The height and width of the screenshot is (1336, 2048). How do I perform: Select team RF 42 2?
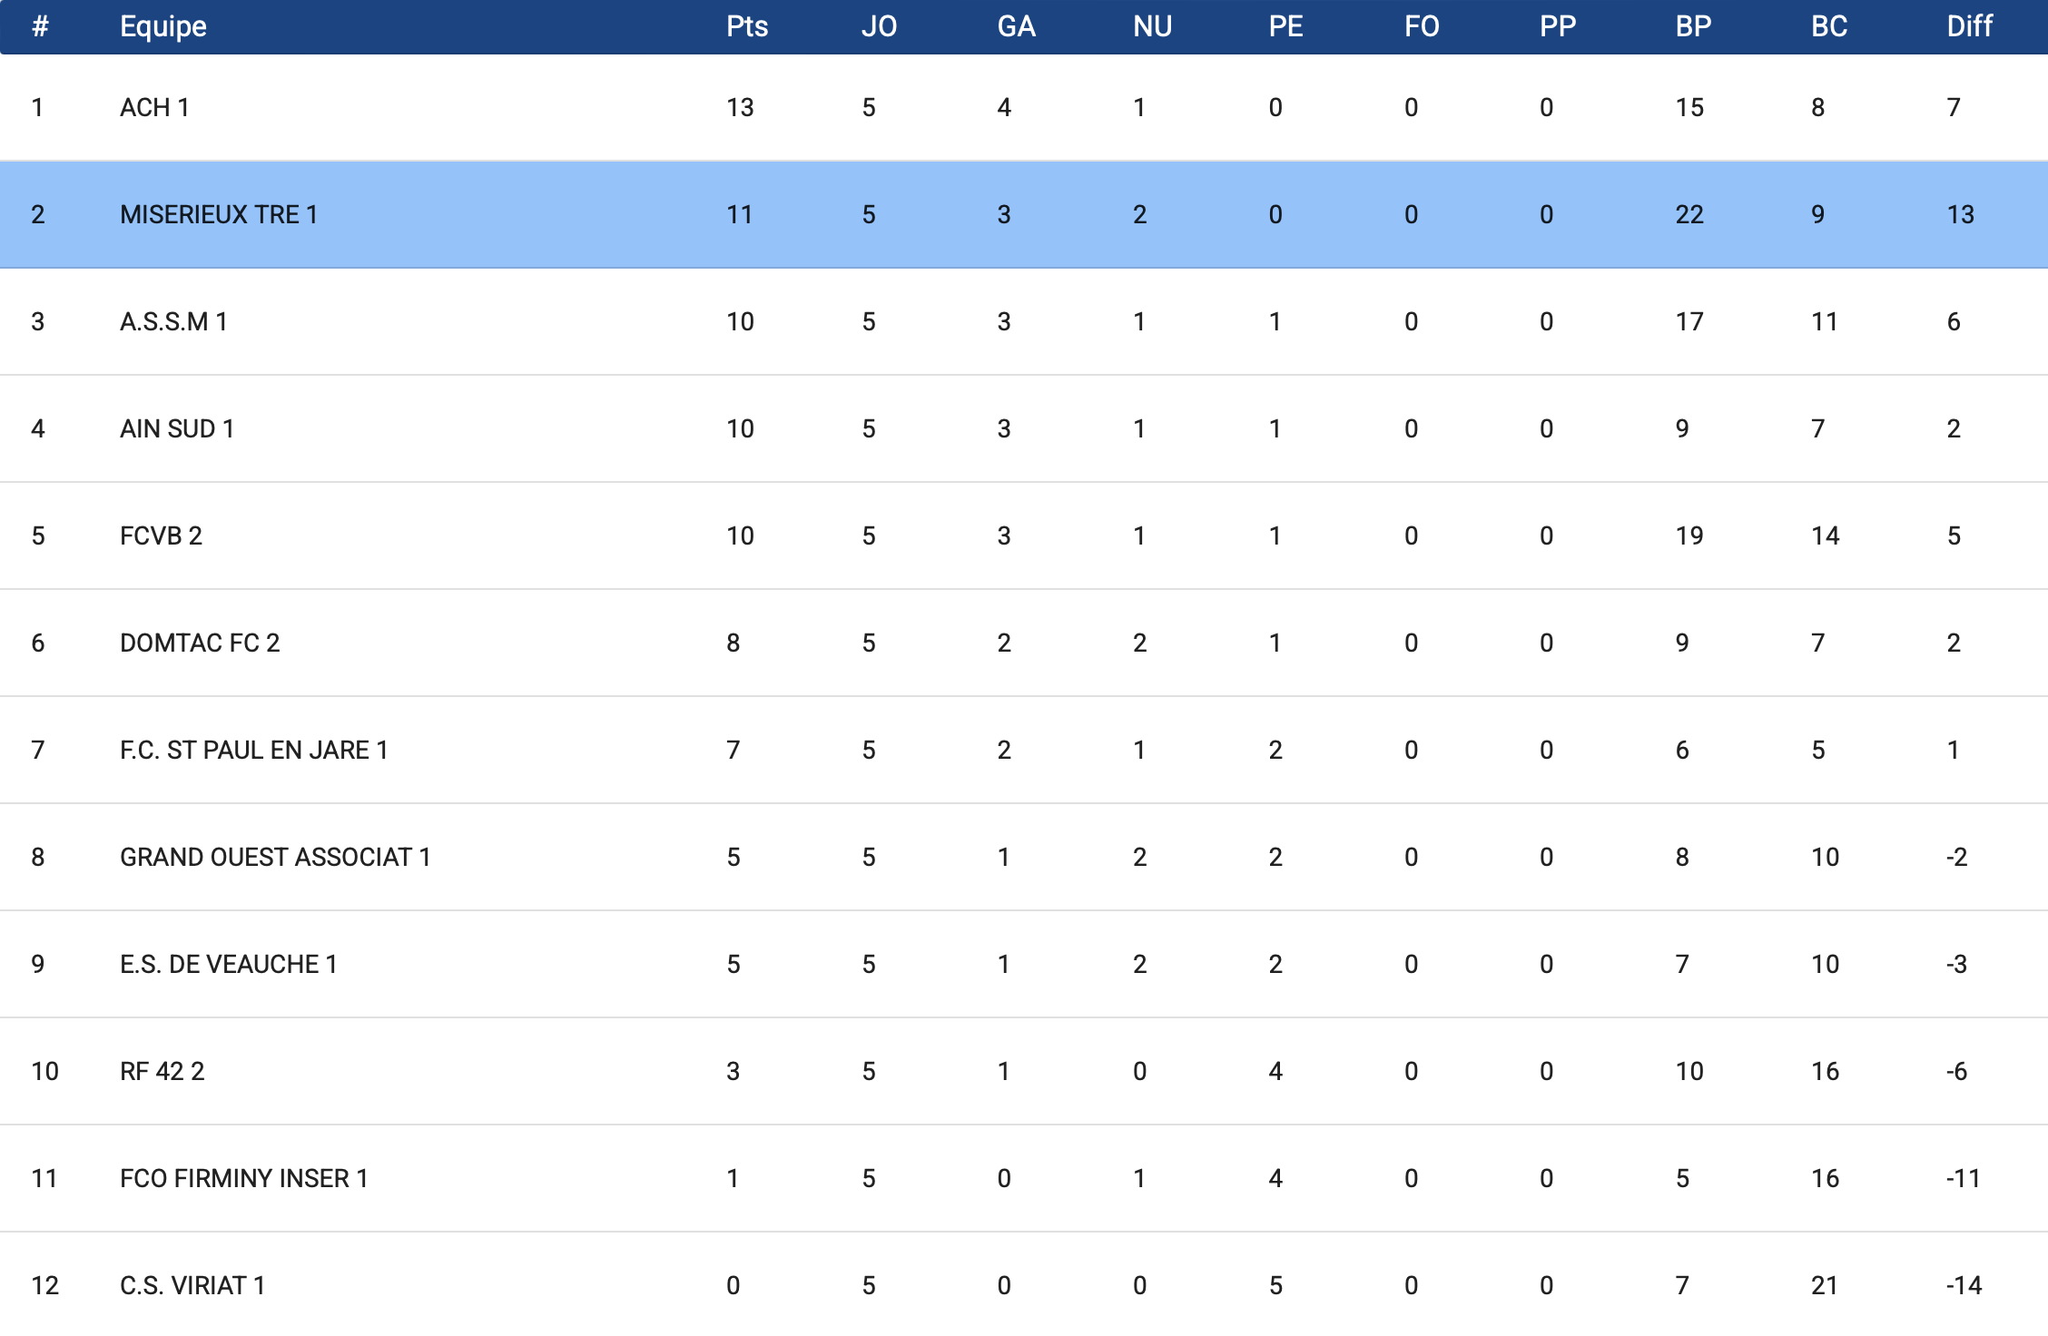162,1072
